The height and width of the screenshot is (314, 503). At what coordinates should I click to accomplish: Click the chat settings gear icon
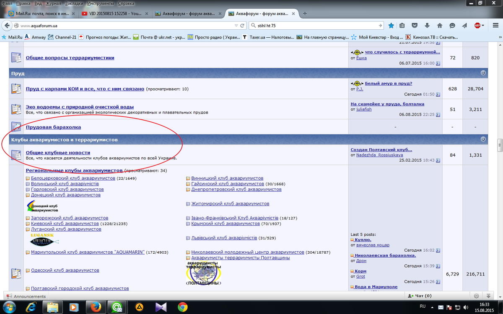click(476, 296)
